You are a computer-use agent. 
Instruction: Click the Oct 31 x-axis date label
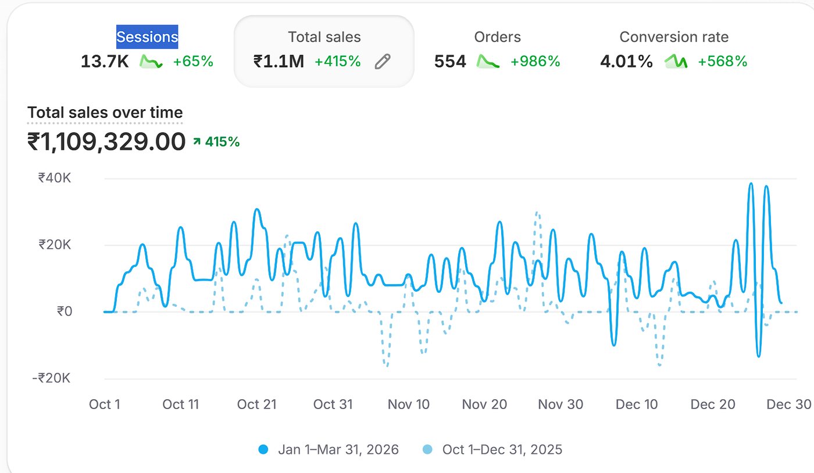coord(333,404)
